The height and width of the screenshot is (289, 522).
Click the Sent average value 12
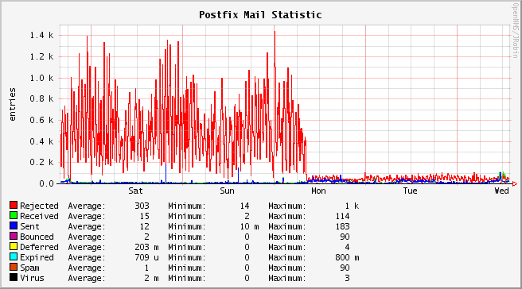145,226
